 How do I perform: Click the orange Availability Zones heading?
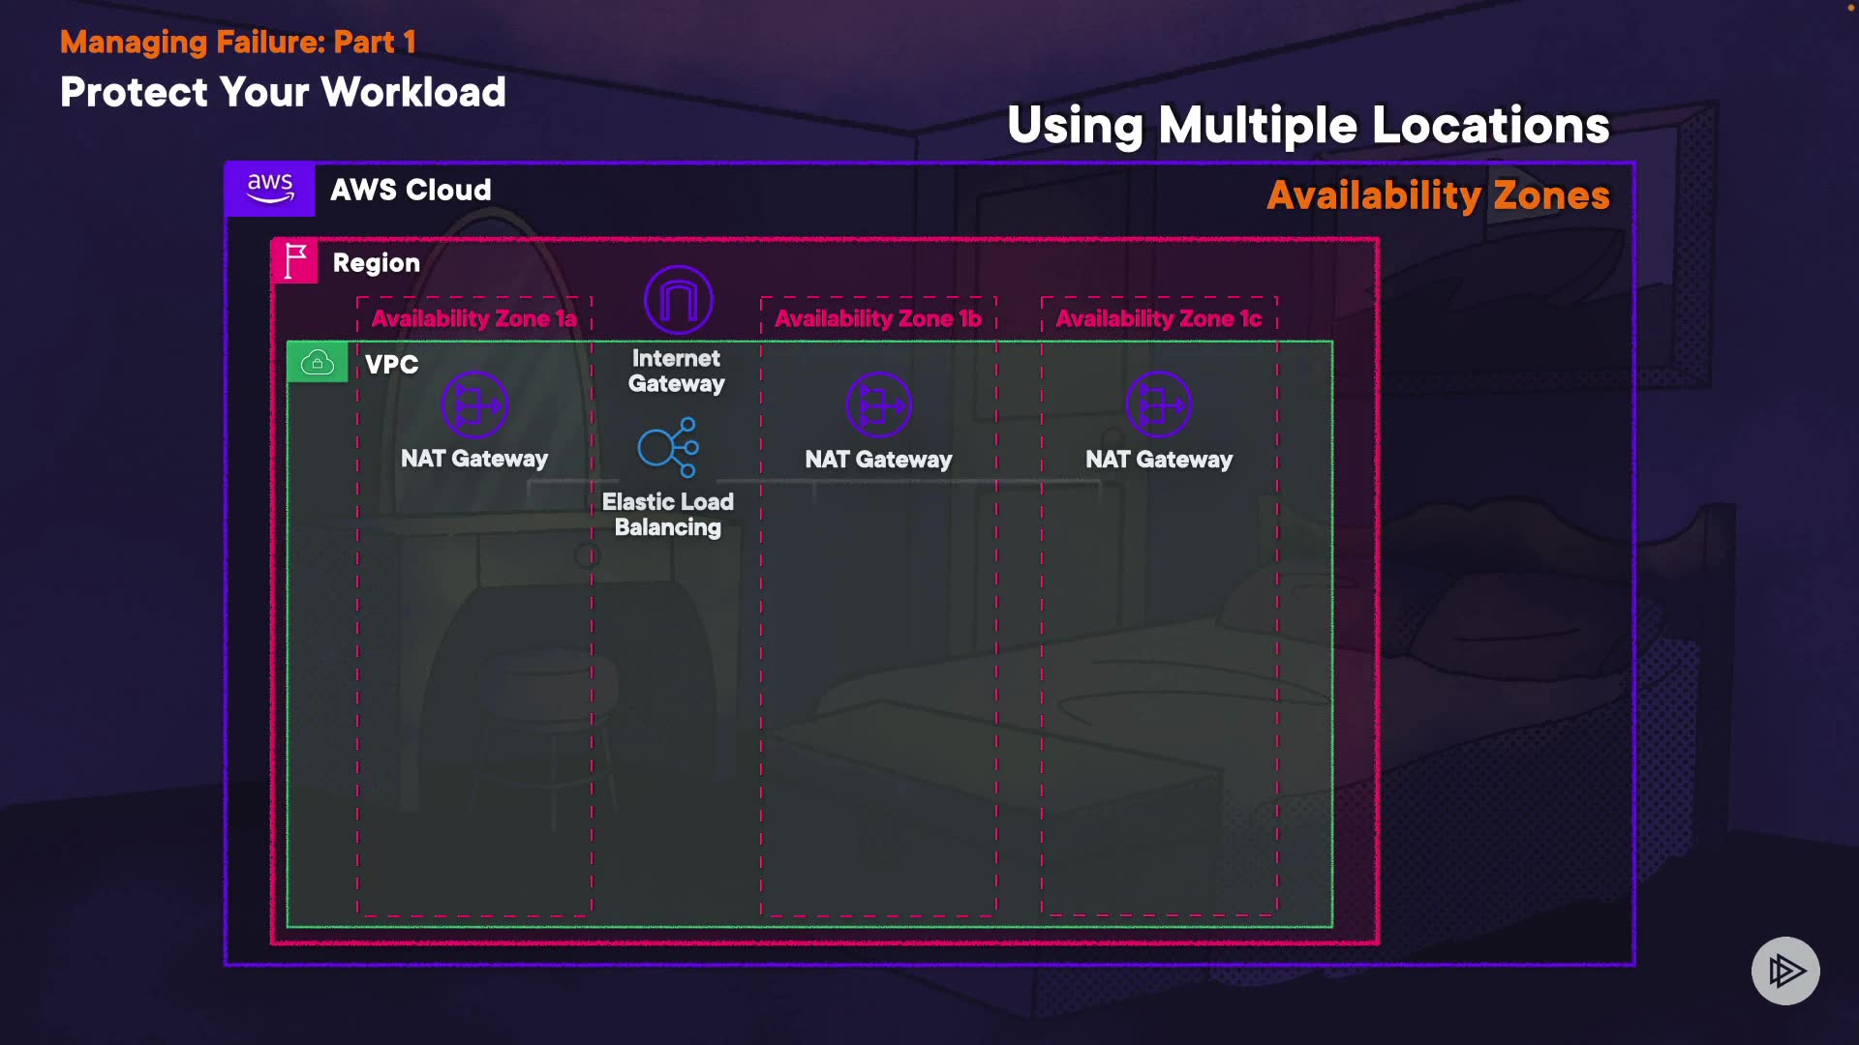(x=1438, y=195)
